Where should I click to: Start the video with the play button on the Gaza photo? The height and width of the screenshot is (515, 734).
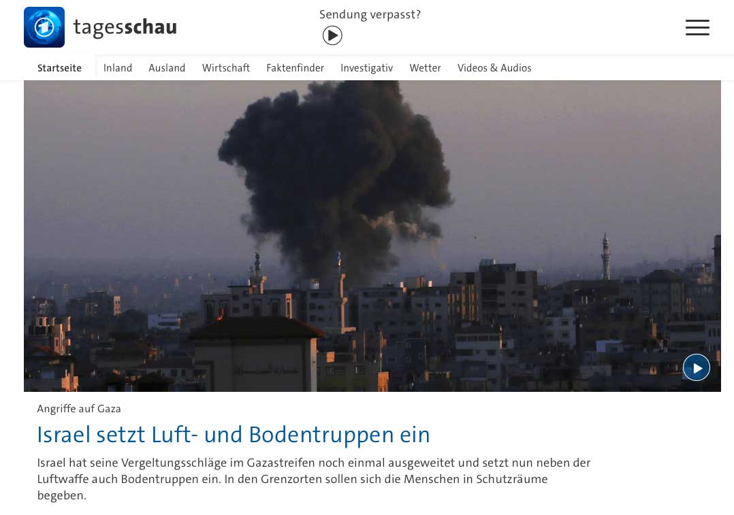[x=697, y=367]
